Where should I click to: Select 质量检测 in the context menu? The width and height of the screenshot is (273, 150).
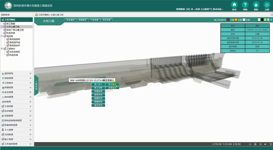point(98,91)
